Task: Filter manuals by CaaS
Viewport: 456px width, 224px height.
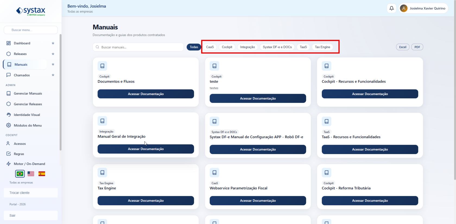Action: (210, 47)
